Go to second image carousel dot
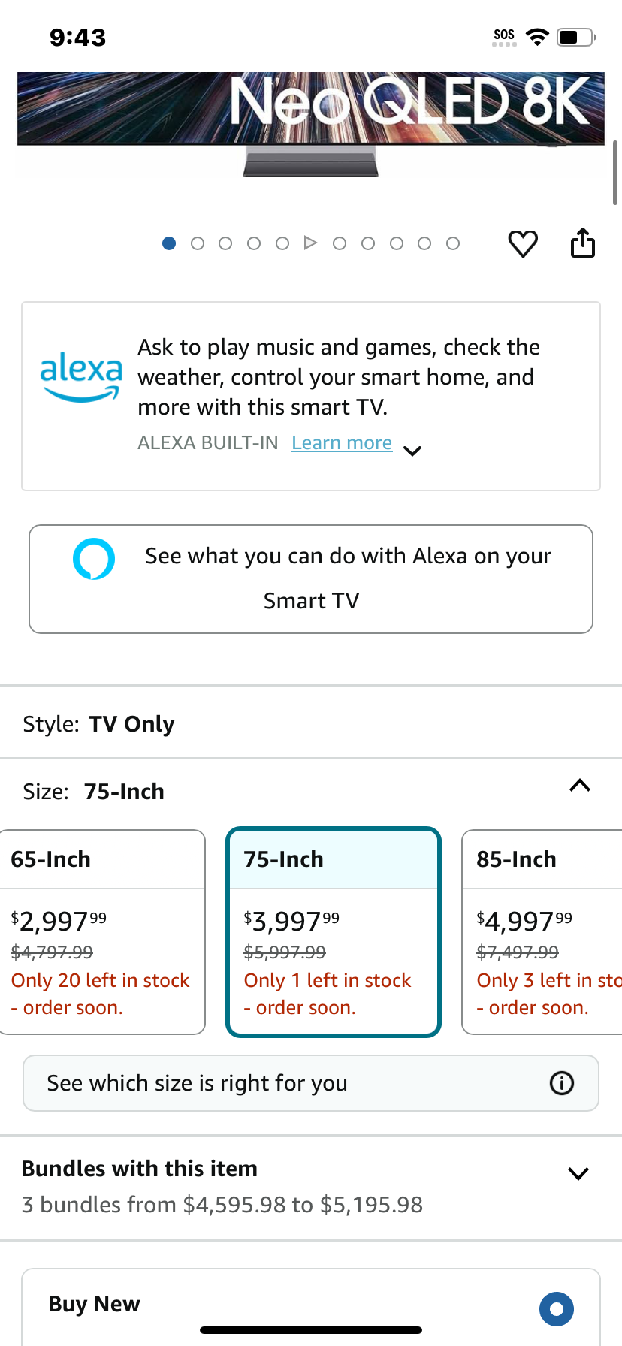 [x=198, y=243]
